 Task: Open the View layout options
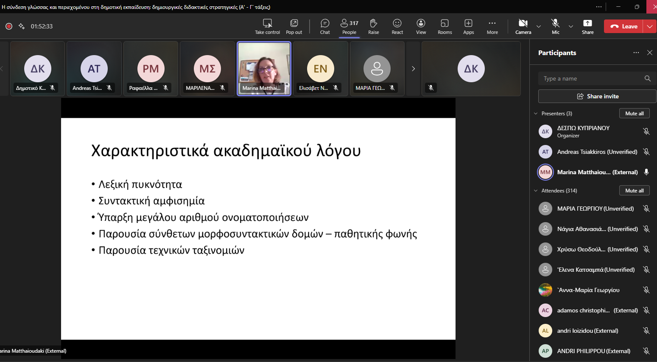(421, 26)
